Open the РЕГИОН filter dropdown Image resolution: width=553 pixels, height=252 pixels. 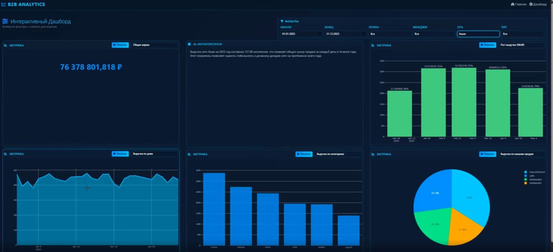click(x=390, y=34)
